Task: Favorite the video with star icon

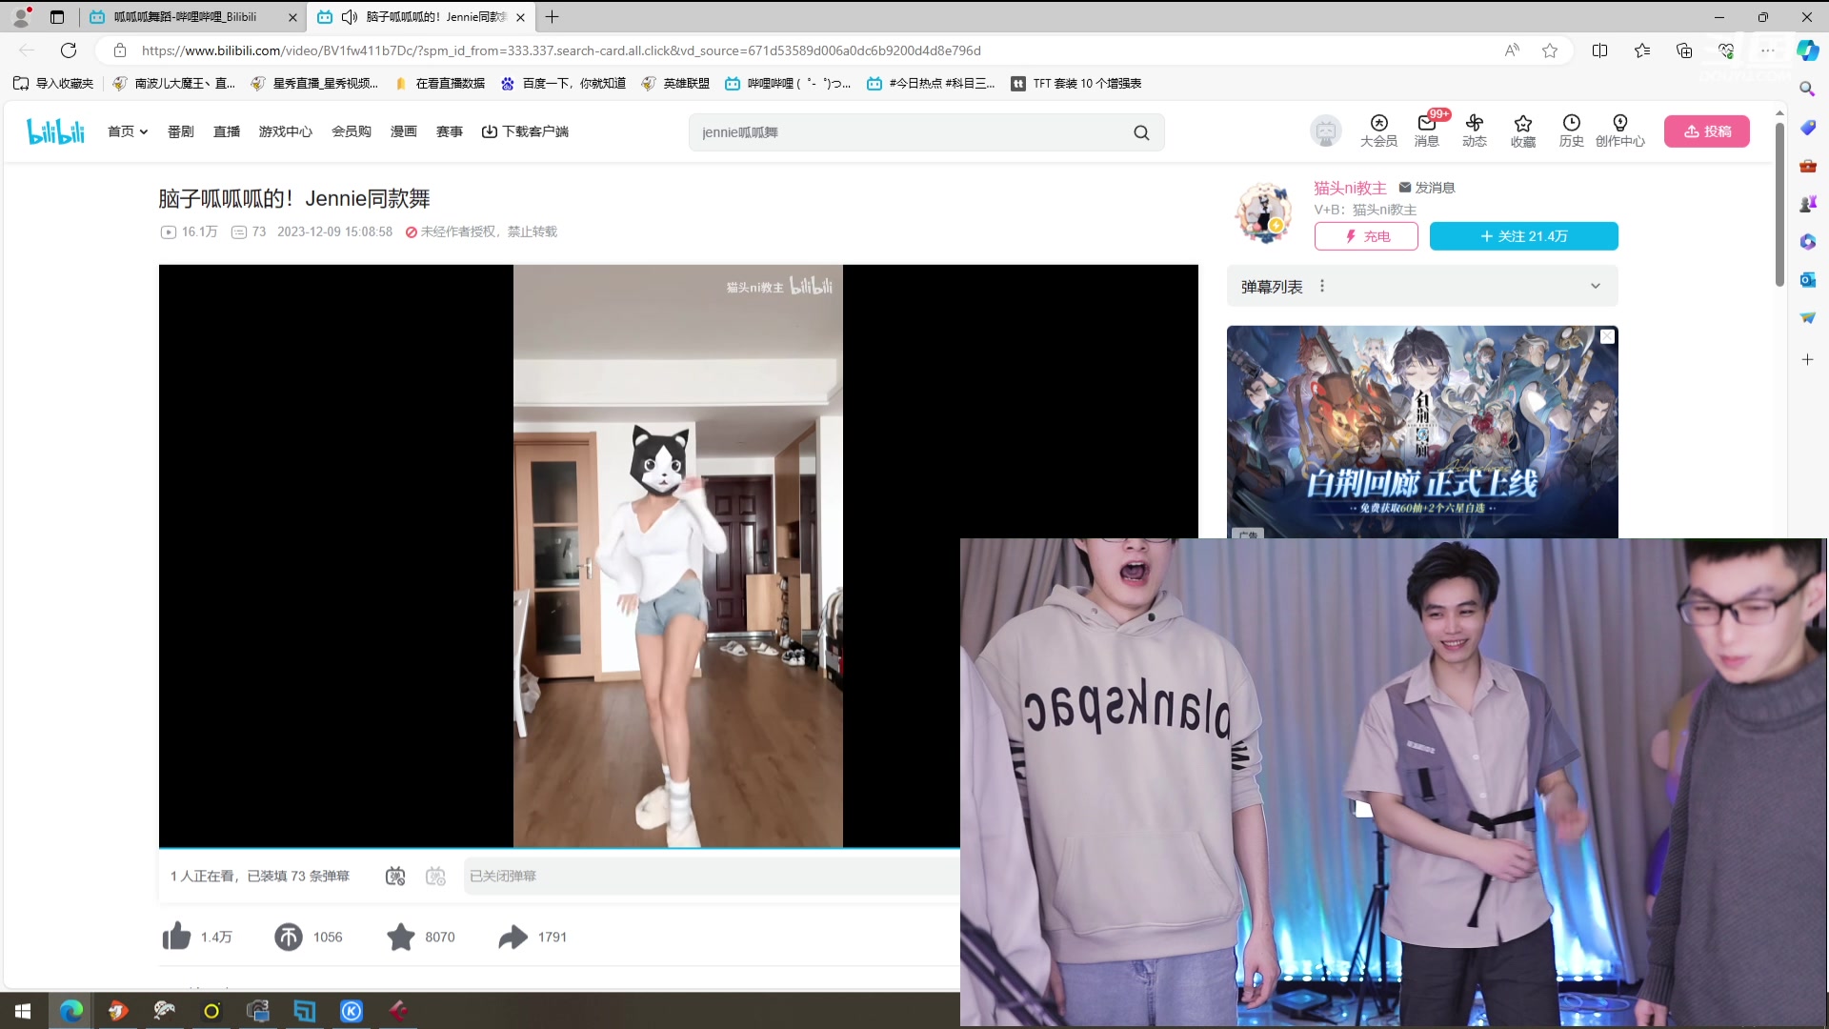Action: click(x=401, y=937)
